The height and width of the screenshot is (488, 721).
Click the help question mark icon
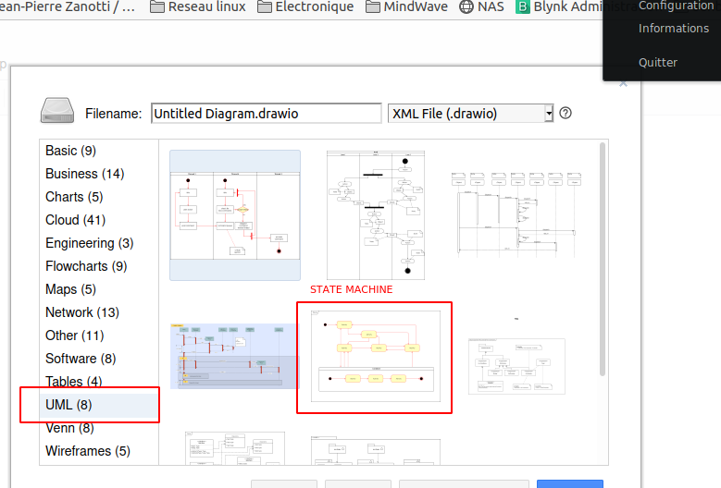[x=566, y=113]
